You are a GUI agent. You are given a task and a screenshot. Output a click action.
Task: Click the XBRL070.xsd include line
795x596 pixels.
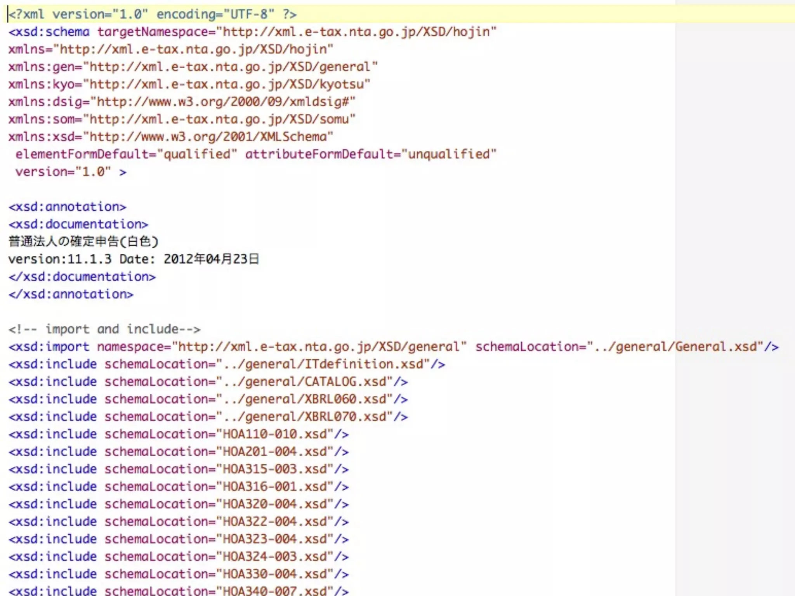point(208,417)
